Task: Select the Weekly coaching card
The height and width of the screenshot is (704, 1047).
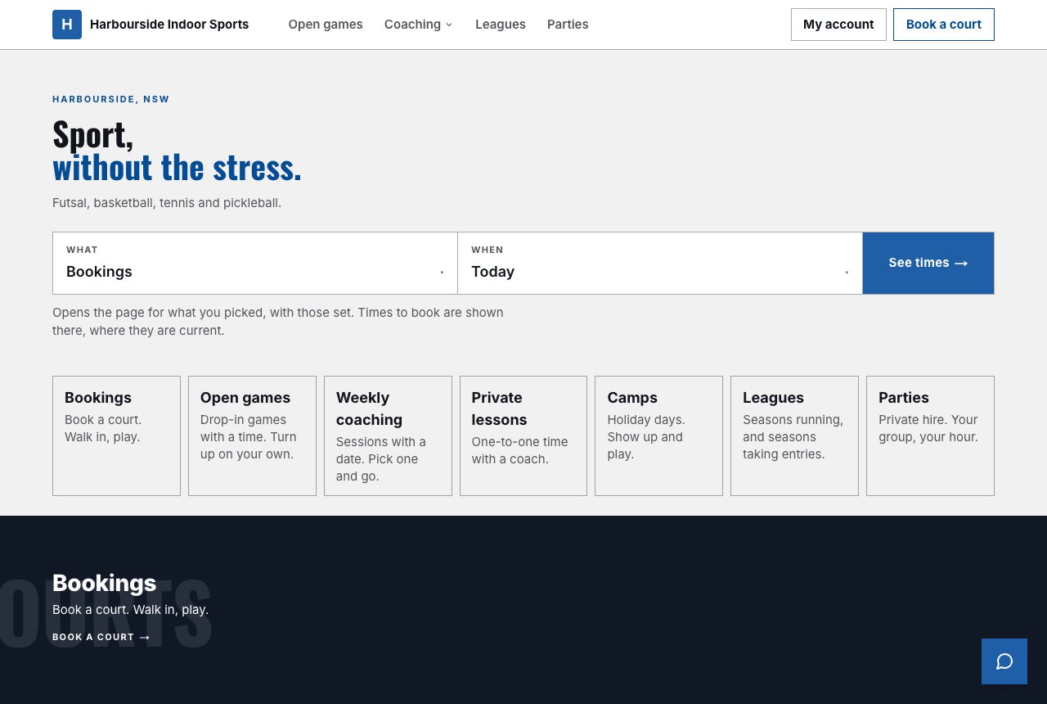Action: coord(388,435)
